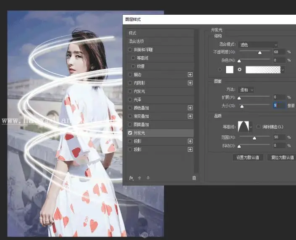Enable the 图案叠加 checkbox

[x=130, y=124]
